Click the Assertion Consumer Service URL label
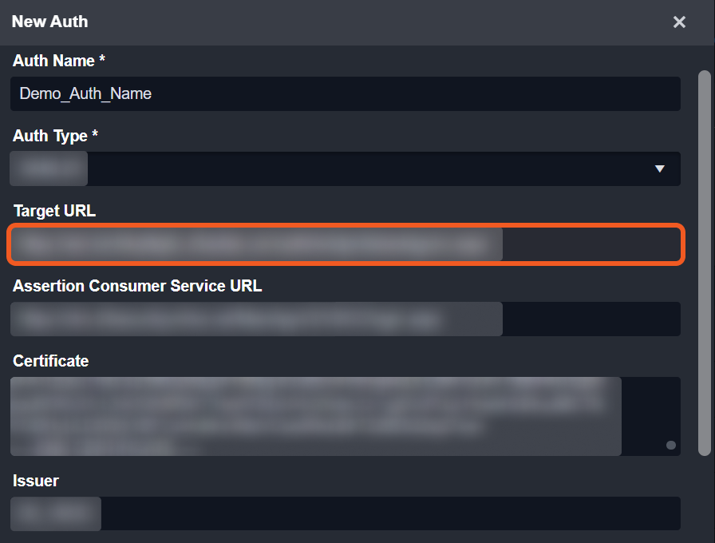Viewport: 715px width, 543px height. tap(137, 286)
